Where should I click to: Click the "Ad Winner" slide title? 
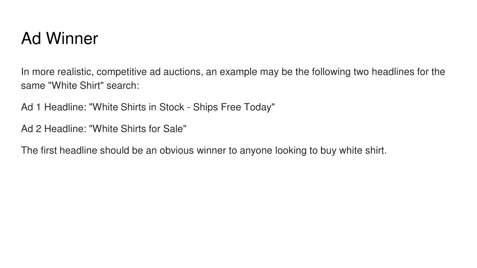point(60,39)
